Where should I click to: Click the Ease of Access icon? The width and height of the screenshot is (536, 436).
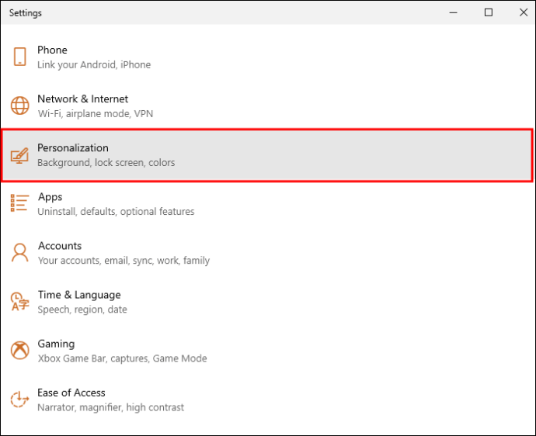pyautogui.click(x=19, y=400)
